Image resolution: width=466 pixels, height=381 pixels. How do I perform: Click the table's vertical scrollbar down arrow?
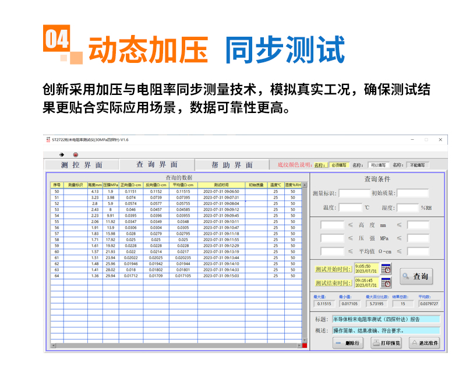pyautogui.click(x=305, y=340)
